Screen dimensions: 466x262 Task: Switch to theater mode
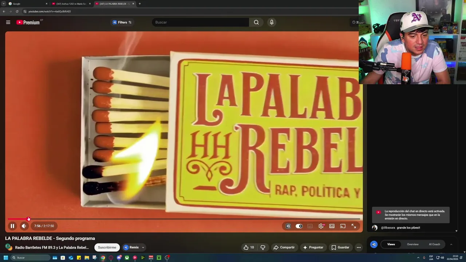pyautogui.click(x=332, y=226)
